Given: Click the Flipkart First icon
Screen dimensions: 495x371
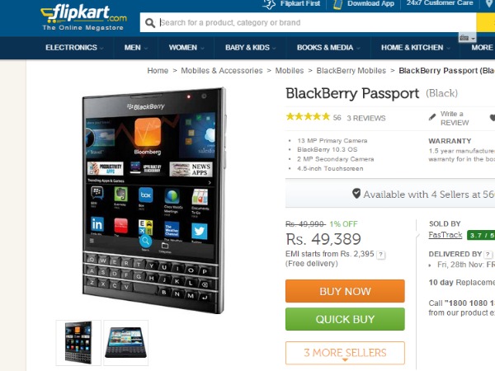Looking at the screenshot, I should pos(269,4).
